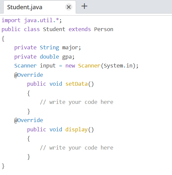This screenshot has height=175, width=172.
Task: Add a new file tab with plus icon
Action: (84, 6)
